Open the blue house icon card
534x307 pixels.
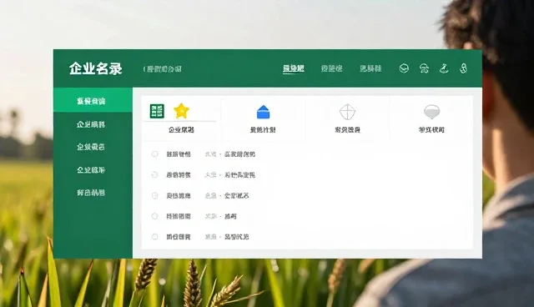click(263, 112)
